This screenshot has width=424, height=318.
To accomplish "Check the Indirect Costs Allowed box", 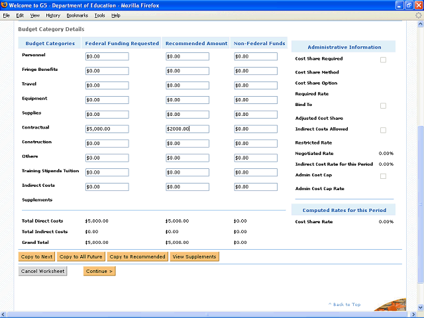I will point(383,131).
